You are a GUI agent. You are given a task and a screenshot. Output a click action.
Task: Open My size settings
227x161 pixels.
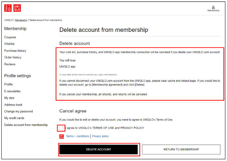[9, 98]
